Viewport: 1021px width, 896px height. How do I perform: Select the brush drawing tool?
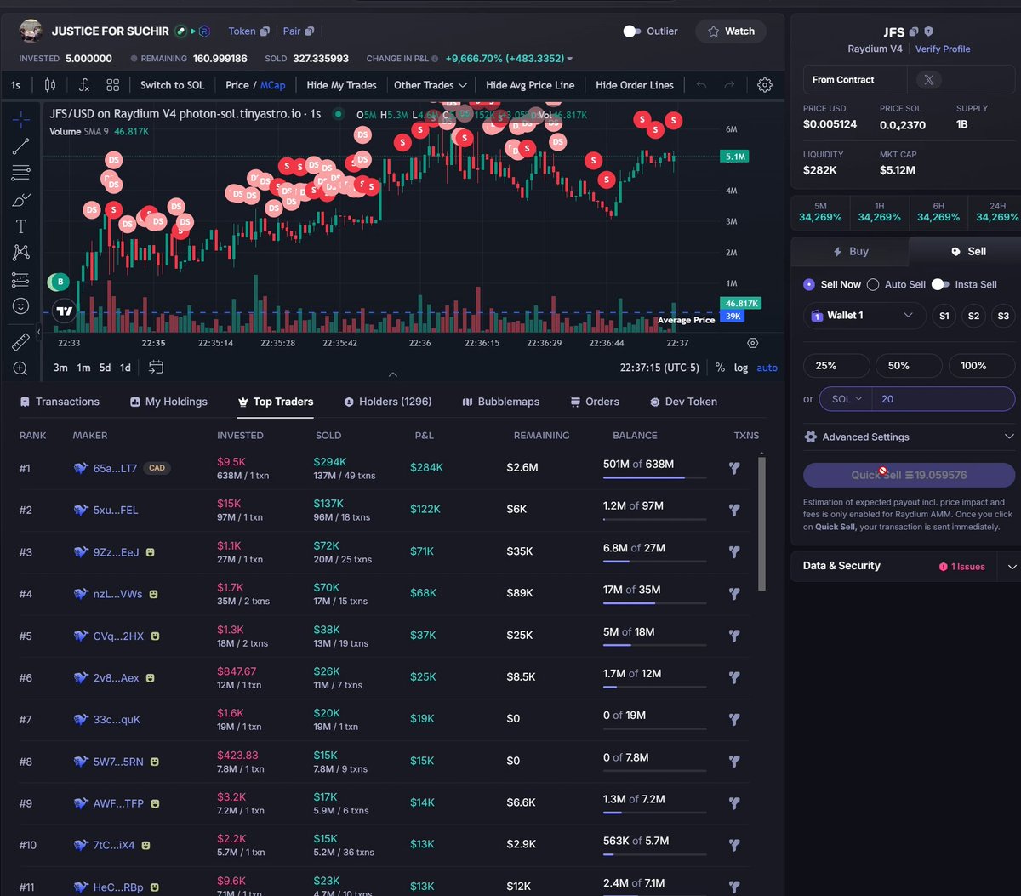click(x=21, y=200)
